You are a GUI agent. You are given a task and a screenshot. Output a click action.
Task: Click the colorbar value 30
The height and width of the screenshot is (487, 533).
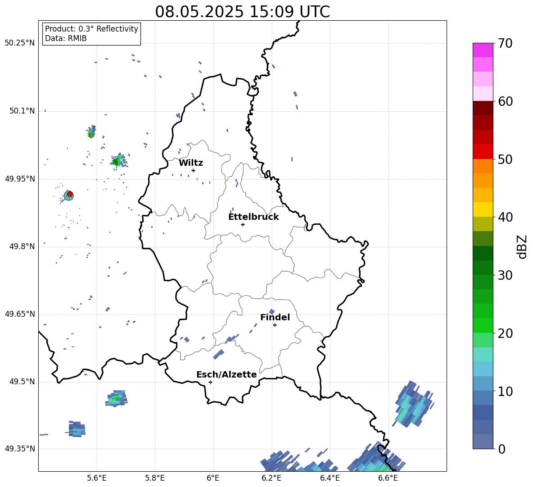(505, 275)
